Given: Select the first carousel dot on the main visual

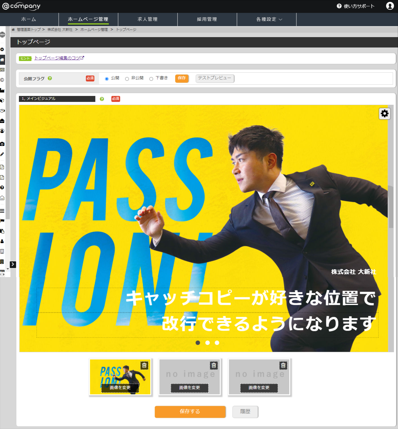Looking at the screenshot, I should pos(198,343).
